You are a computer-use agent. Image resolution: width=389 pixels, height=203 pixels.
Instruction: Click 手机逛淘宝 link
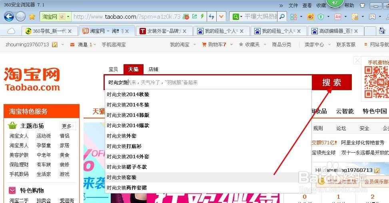click(x=114, y=45)
